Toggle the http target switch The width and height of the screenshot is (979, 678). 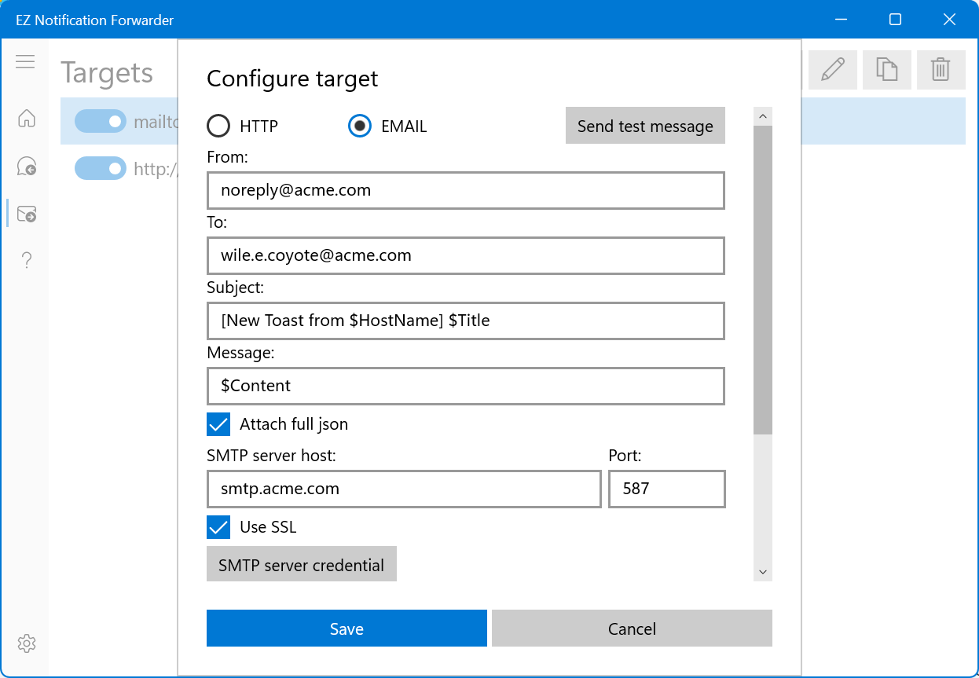(x=101, y=168)
